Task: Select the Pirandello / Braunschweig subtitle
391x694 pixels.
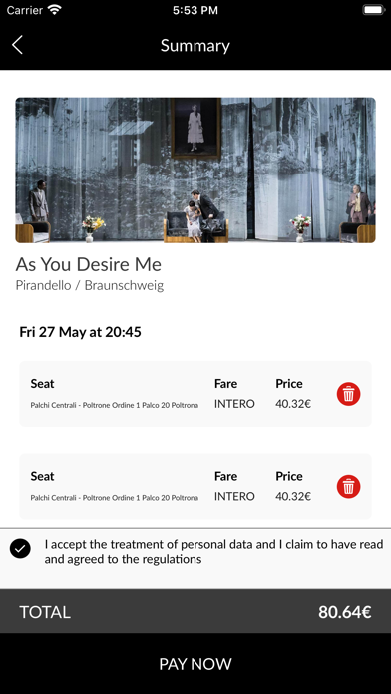Action: click(x=90, y=285)
